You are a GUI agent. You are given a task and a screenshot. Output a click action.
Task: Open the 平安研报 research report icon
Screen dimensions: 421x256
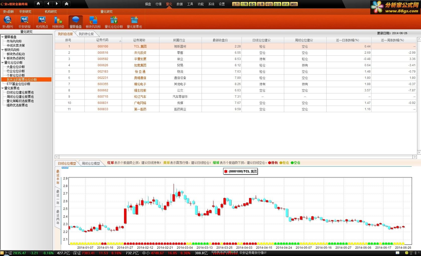[x=24, y=20]
